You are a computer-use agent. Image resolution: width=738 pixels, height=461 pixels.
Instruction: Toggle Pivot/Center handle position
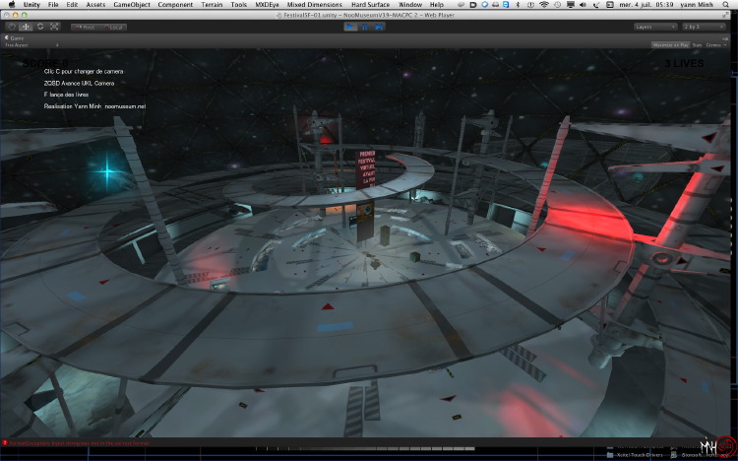(x=85, y=28)
